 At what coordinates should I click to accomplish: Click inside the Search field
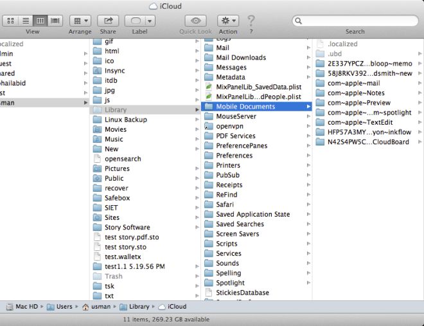tap(355, 21)
